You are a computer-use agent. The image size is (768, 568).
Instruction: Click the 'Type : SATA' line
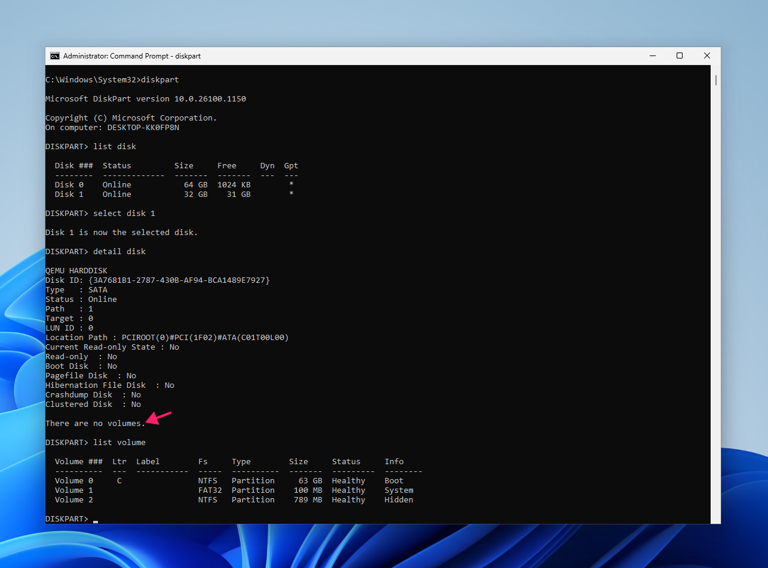pos(76,289)
